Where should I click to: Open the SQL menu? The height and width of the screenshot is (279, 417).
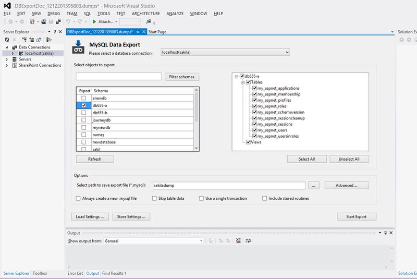pos(87,14)
